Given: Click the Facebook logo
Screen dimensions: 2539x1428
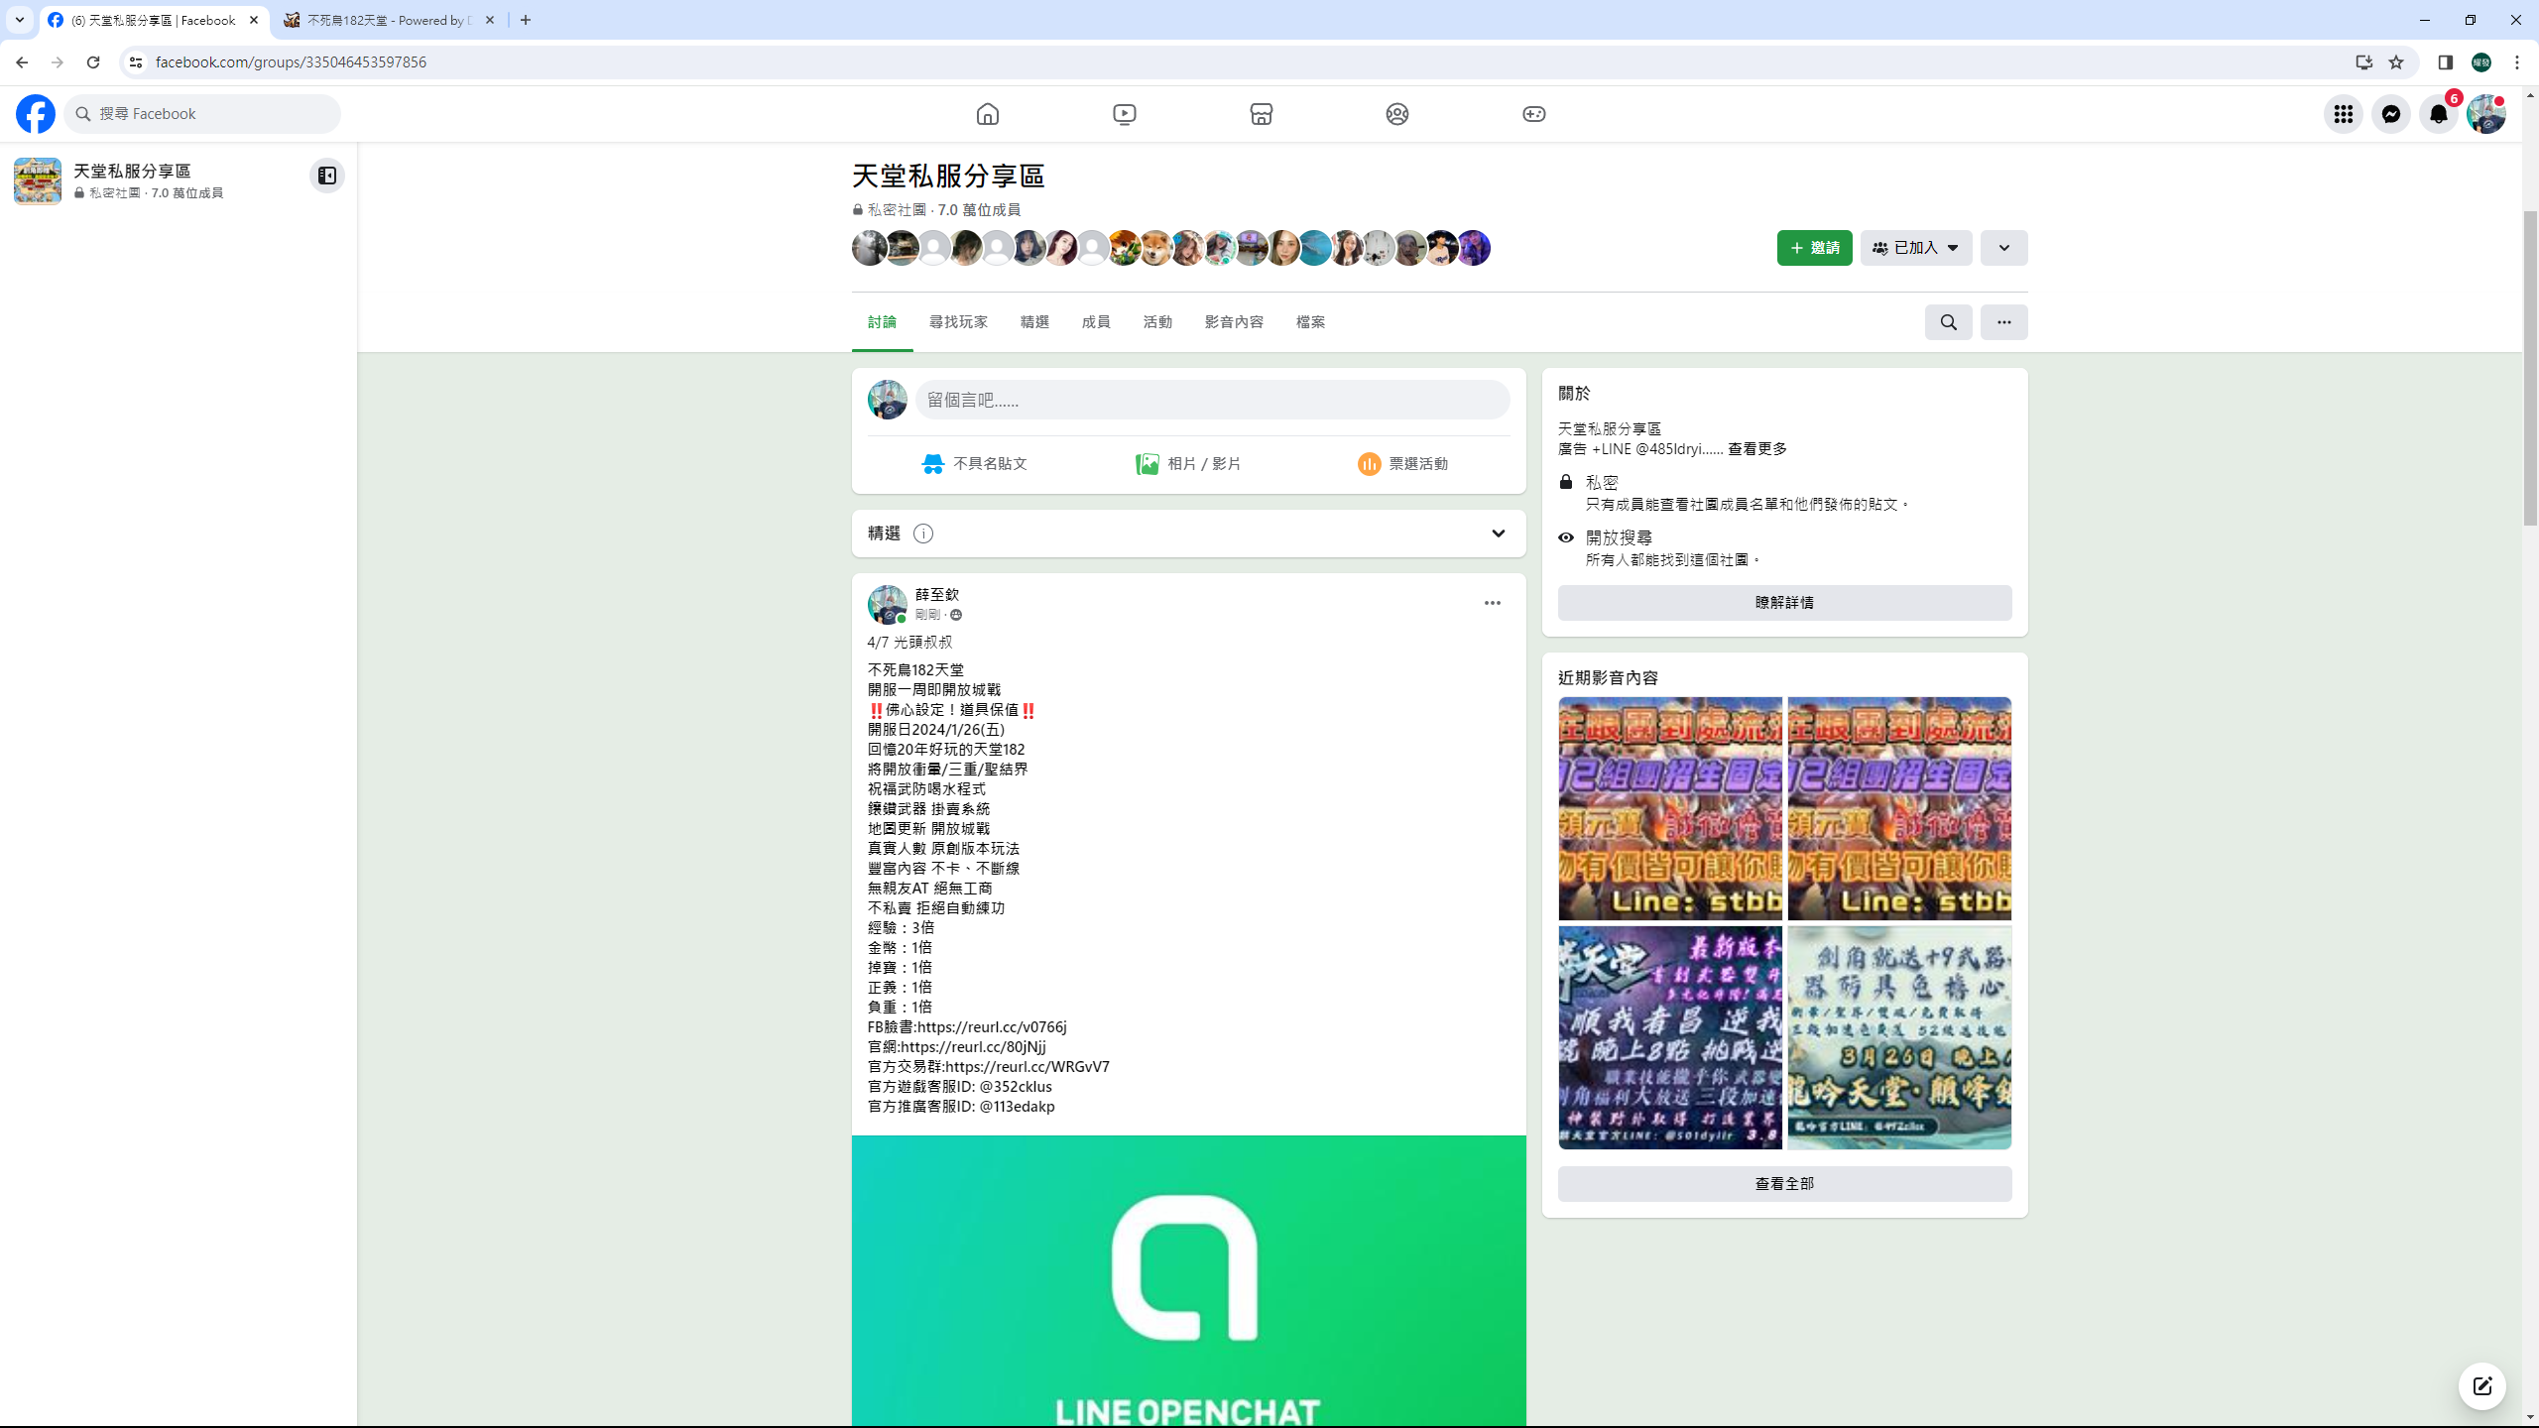Looking at the screenshot, I should pos(36,114).
